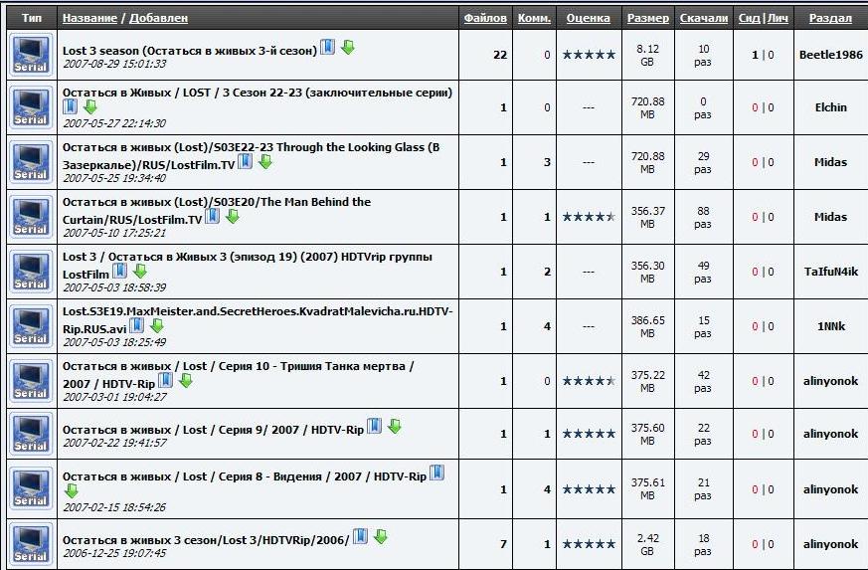The width and height of the screenshot is (868, 570).
Task: Click star rating in S03E20 row
Action: (589, 217)
